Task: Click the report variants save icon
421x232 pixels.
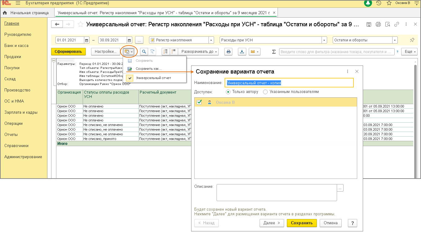Action: pos(128,52)
